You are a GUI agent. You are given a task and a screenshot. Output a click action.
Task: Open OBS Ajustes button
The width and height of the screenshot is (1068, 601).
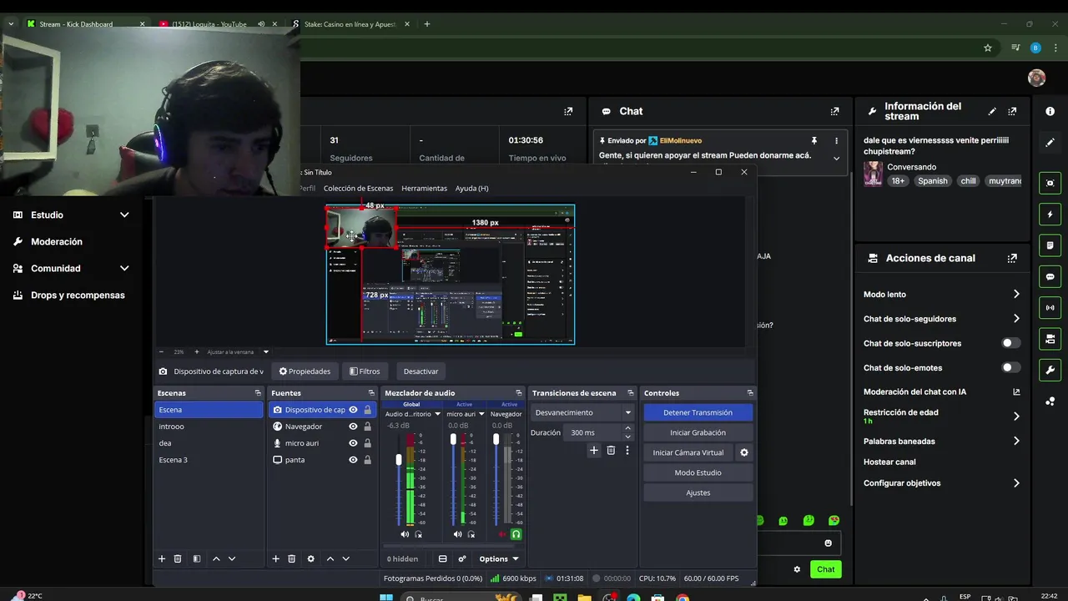coord(698,492)
